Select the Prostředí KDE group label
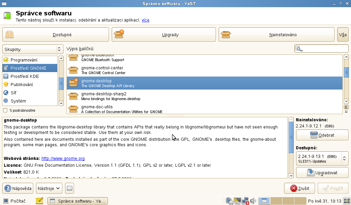This screenshot has height=205, width=351. point(25,76)
